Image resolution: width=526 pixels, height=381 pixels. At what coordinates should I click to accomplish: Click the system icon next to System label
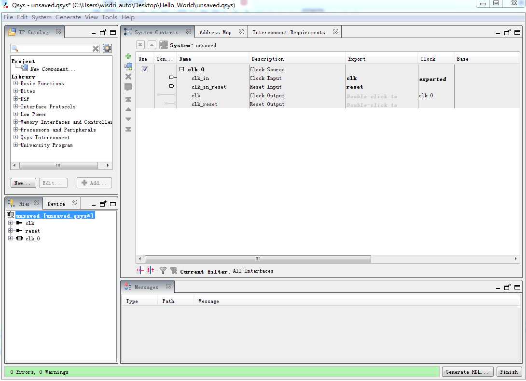pos(164,45)
